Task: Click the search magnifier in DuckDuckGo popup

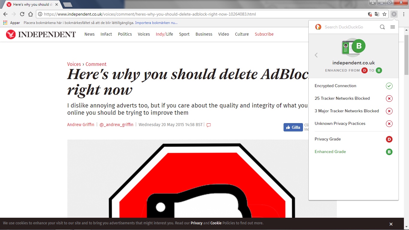Action: tap(382, 27)
